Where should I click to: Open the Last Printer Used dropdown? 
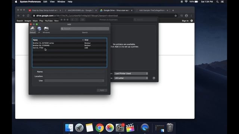(x=131, y=74)
